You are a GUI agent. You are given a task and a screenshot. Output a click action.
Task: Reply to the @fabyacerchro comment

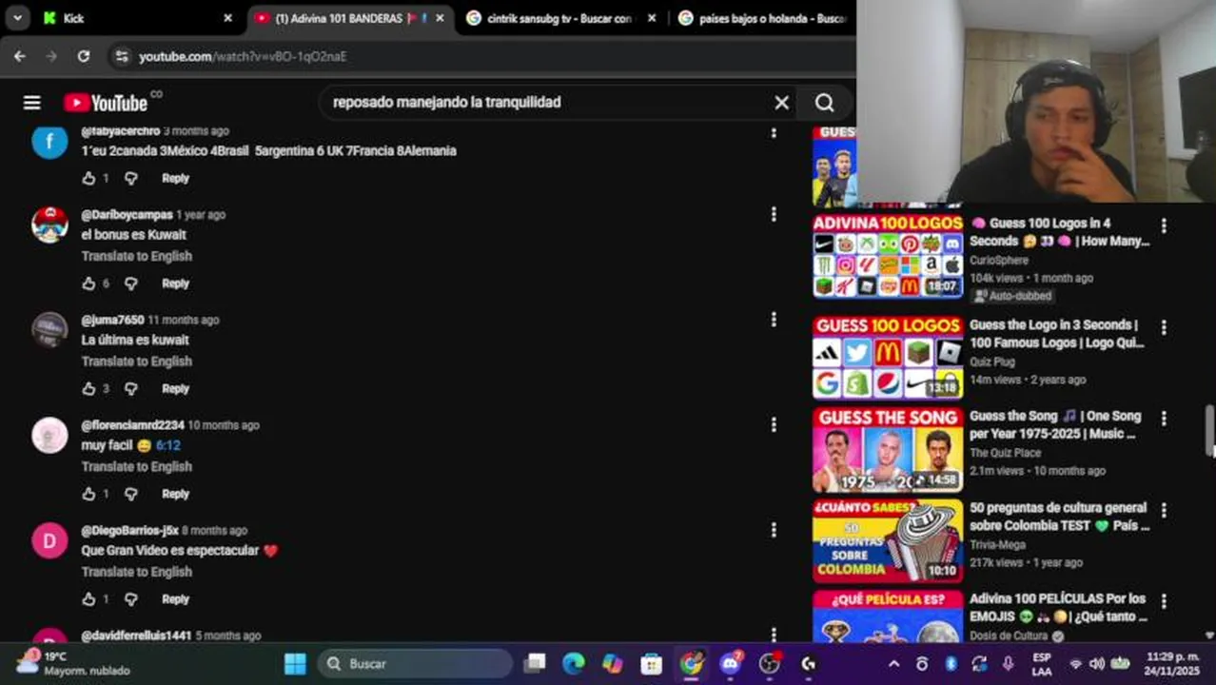(175, 178)
